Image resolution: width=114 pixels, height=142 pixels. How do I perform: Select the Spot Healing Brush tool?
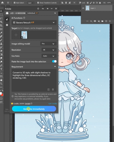(1, 36)
